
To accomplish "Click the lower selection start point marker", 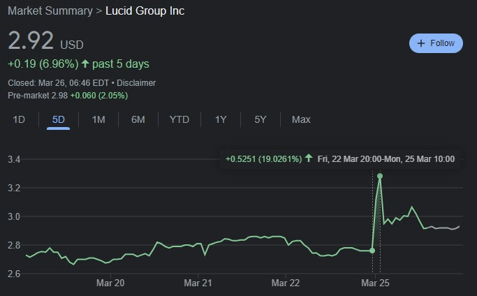I will tap(372, 251).
